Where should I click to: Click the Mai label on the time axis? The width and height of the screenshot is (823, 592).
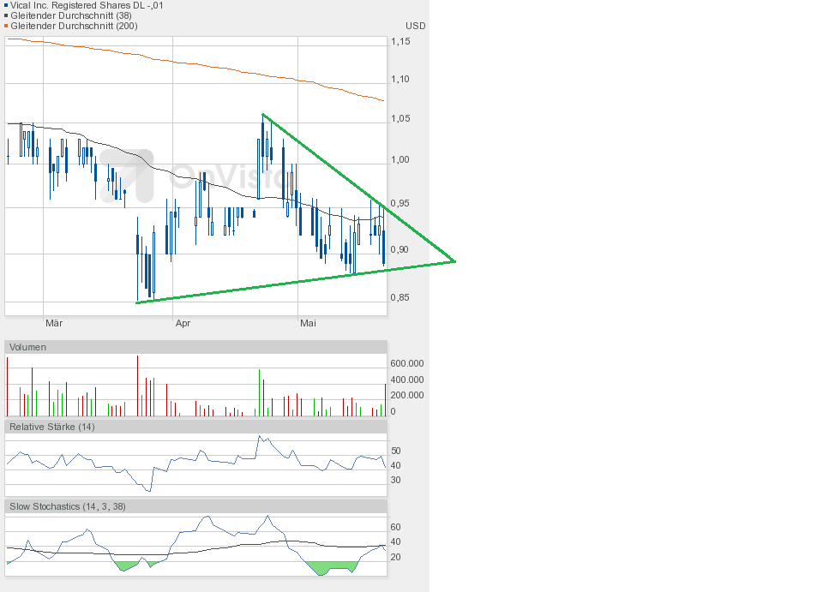tap(309, 323)
